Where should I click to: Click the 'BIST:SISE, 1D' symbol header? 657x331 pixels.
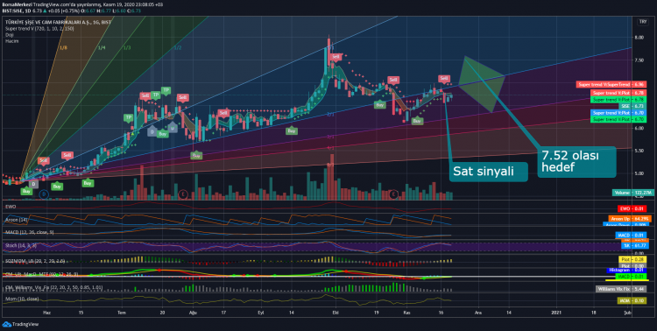(x=17, y=11)
